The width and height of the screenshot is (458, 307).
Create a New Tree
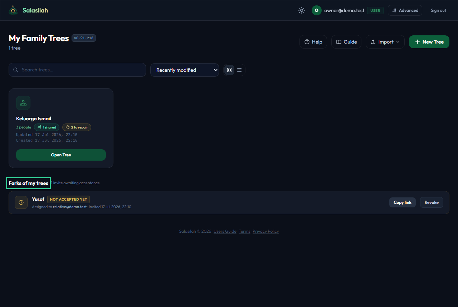click(x=429, y=42)
